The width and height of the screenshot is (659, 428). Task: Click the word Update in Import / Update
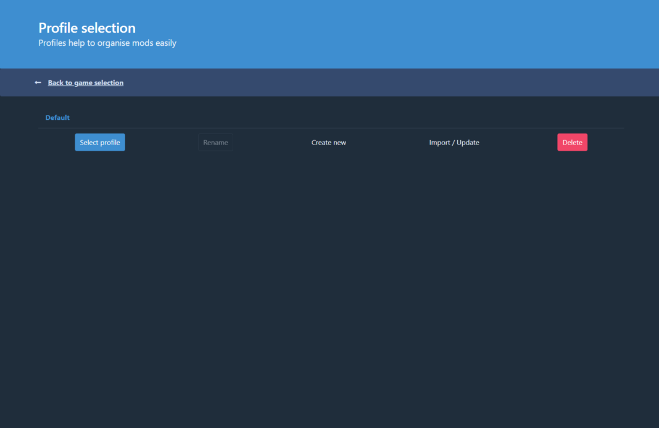pyautogui.click(x=468, y=143)
